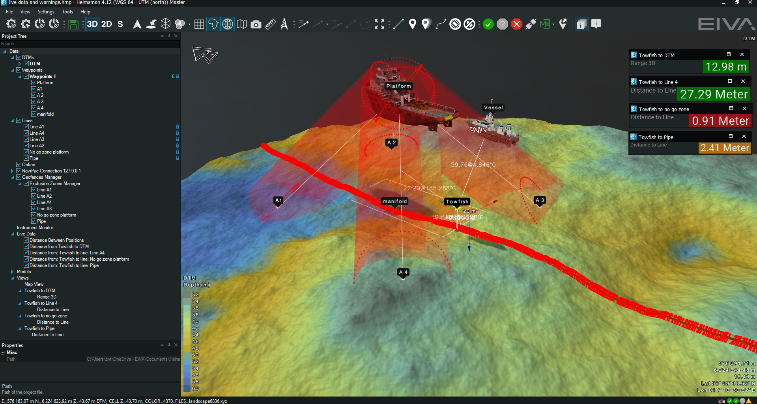Screen dimensions: 757x404
Task: Collapse the Waypoints 1 node
Action: 20,76
